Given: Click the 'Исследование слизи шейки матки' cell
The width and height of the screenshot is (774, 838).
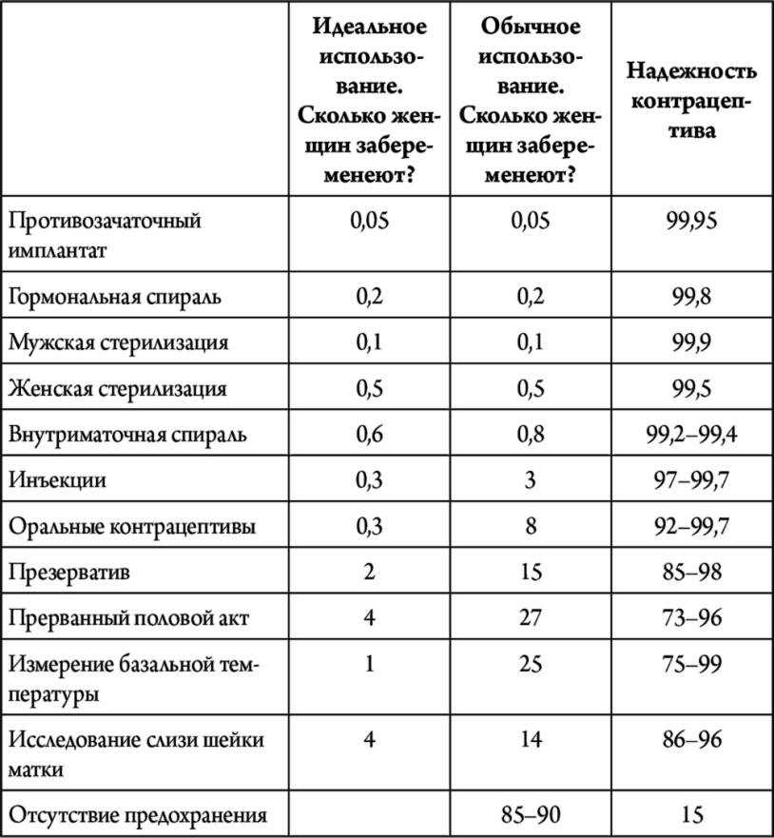Looking at the screenshot, I should [x=136, y=754].
